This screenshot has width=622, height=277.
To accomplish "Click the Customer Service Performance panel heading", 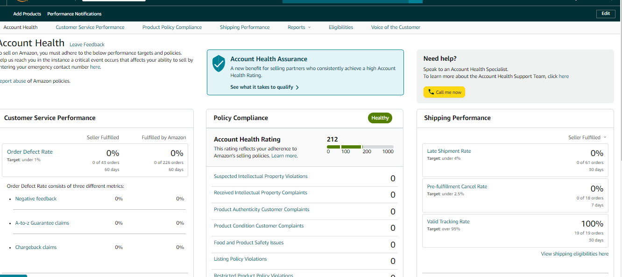I will pyautogui.click(x=50, y=118).
